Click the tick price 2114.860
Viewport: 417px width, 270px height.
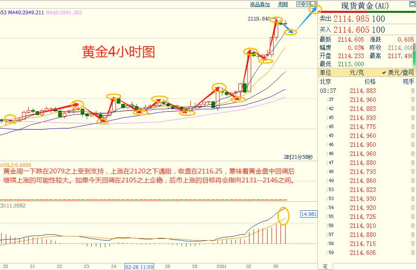click(x=363, y=180)
